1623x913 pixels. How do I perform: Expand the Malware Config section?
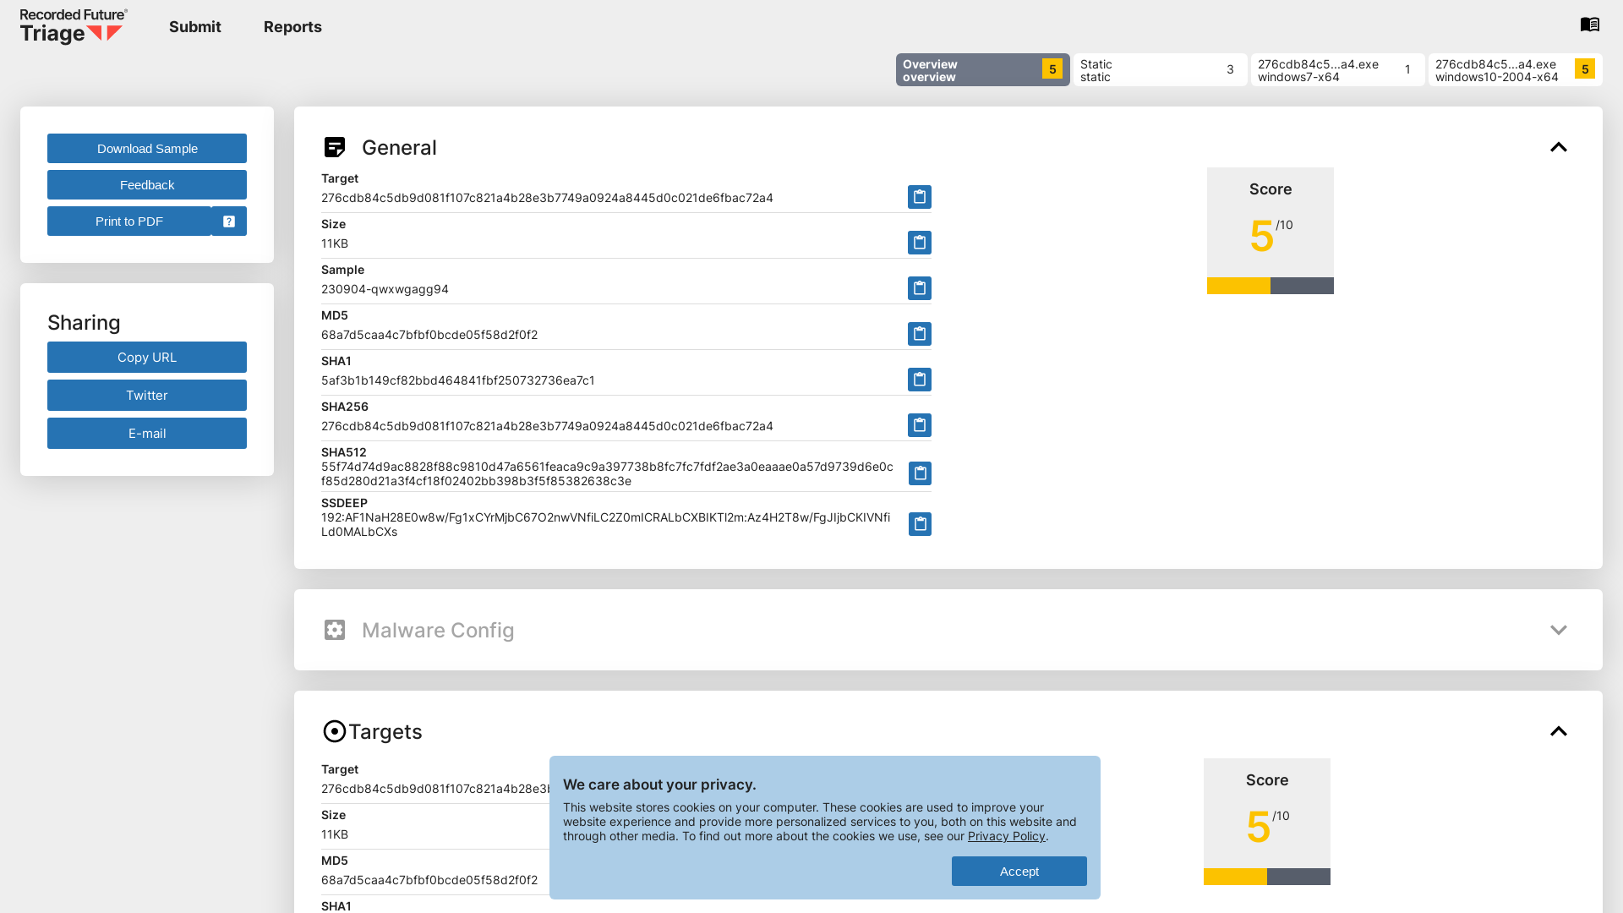tap(1559, 630)
